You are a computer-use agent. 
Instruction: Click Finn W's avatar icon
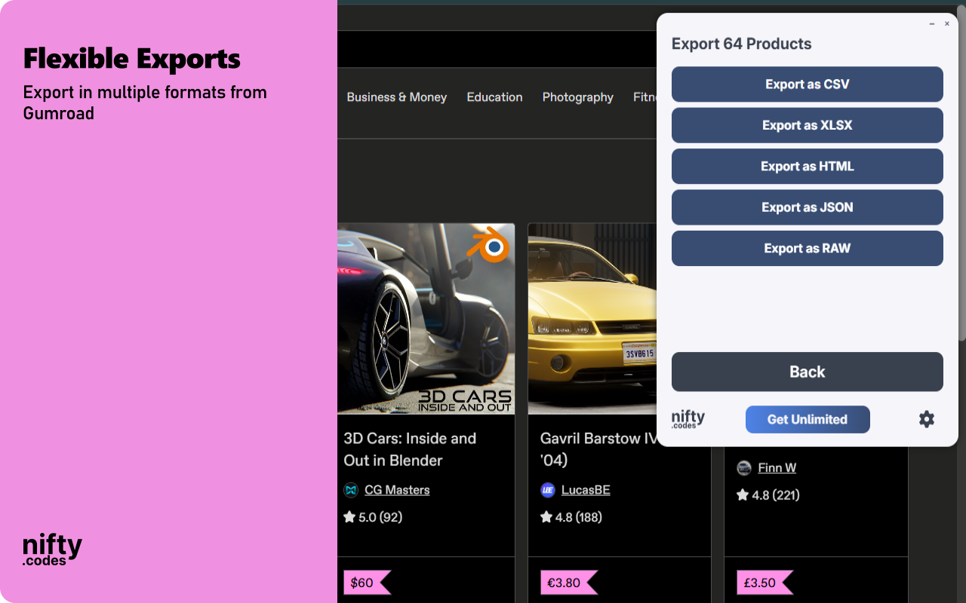tap(744, 467)
